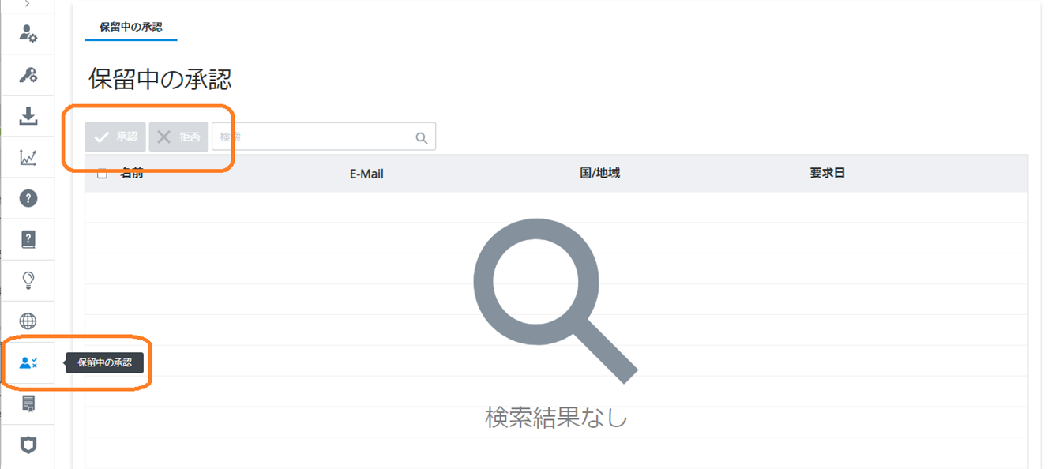Sort by the 国/地域 column header
This screenshot has height=469, width=1048.
click(599, 173)
